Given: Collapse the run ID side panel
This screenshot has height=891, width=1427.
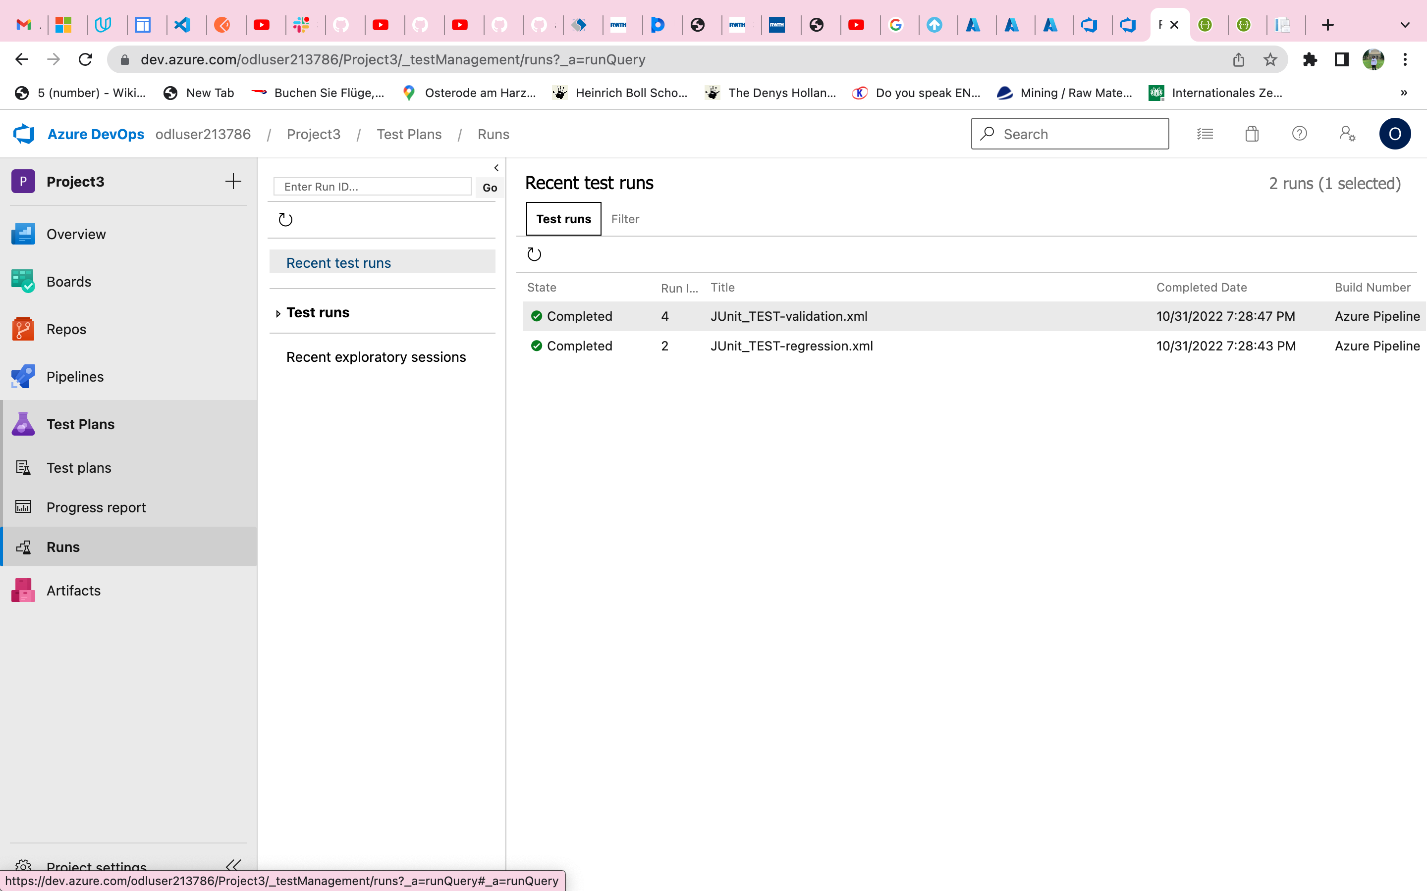Looking at the screenshot, I should (x=496, y=167).
